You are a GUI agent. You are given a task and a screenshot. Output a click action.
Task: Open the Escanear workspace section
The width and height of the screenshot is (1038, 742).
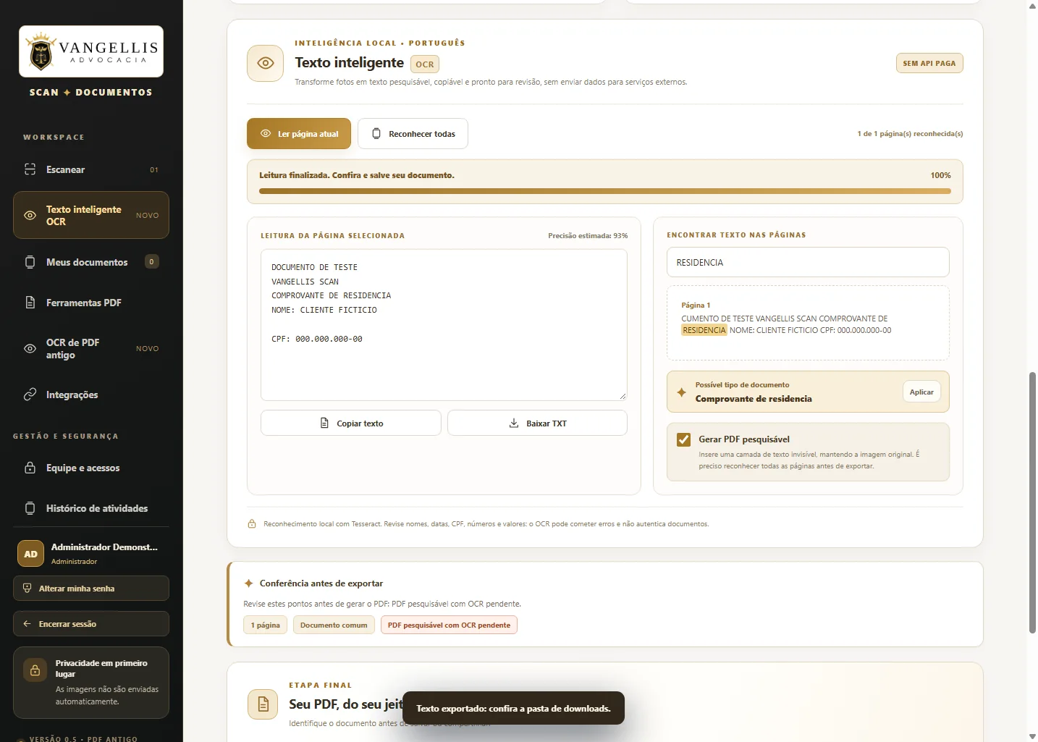(91, 169)
